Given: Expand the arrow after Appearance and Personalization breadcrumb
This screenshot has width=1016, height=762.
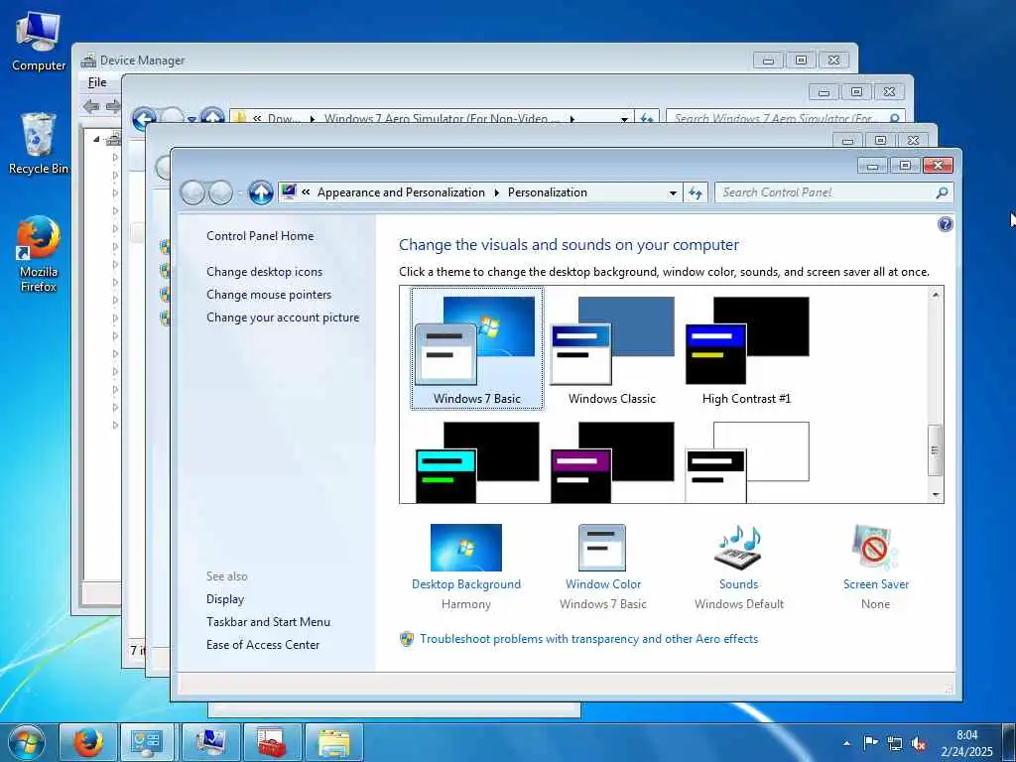Looking at the screenshot, I should pyautogui.click(x=496, y=192).
